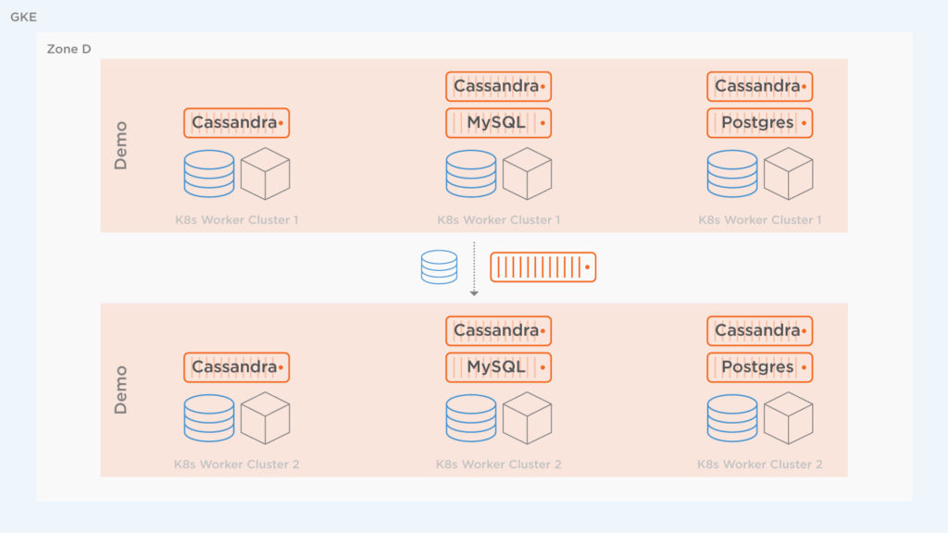Select the MySQL box in bottom Demo row
The width and height of the screenshot is (948, 533).
(498, 367)
